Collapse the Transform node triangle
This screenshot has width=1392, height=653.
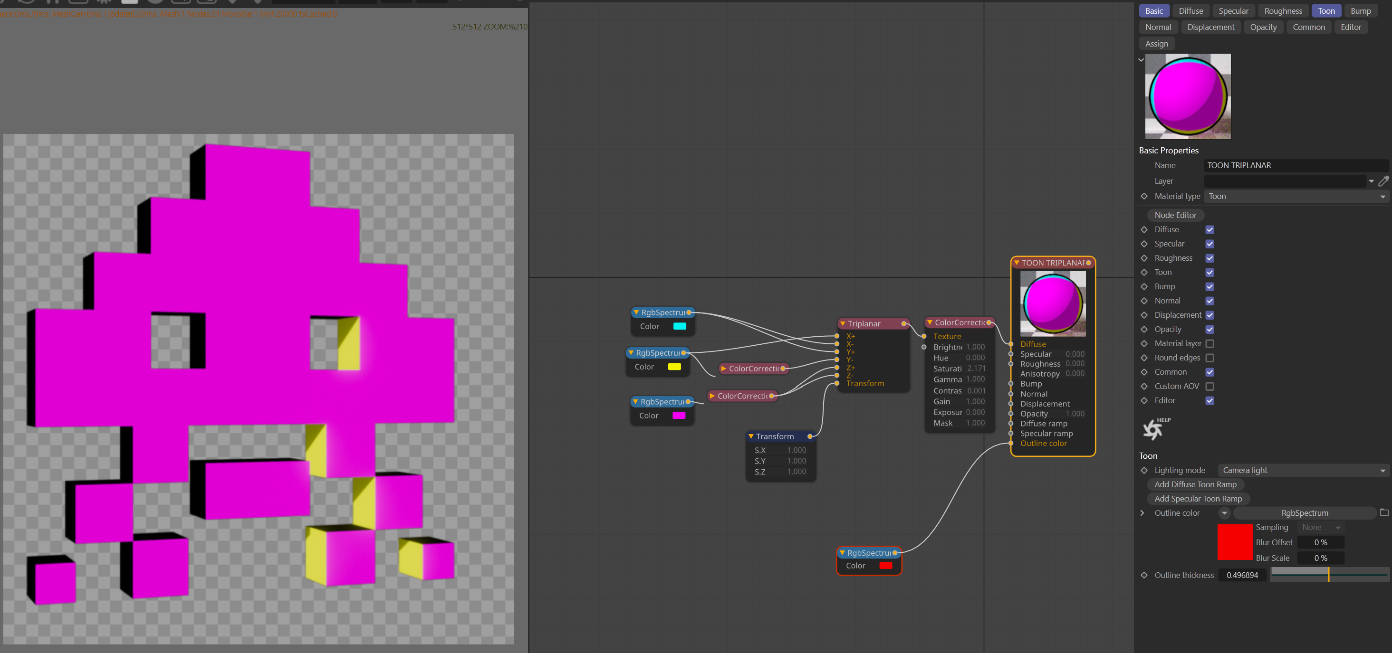[750, 436]
